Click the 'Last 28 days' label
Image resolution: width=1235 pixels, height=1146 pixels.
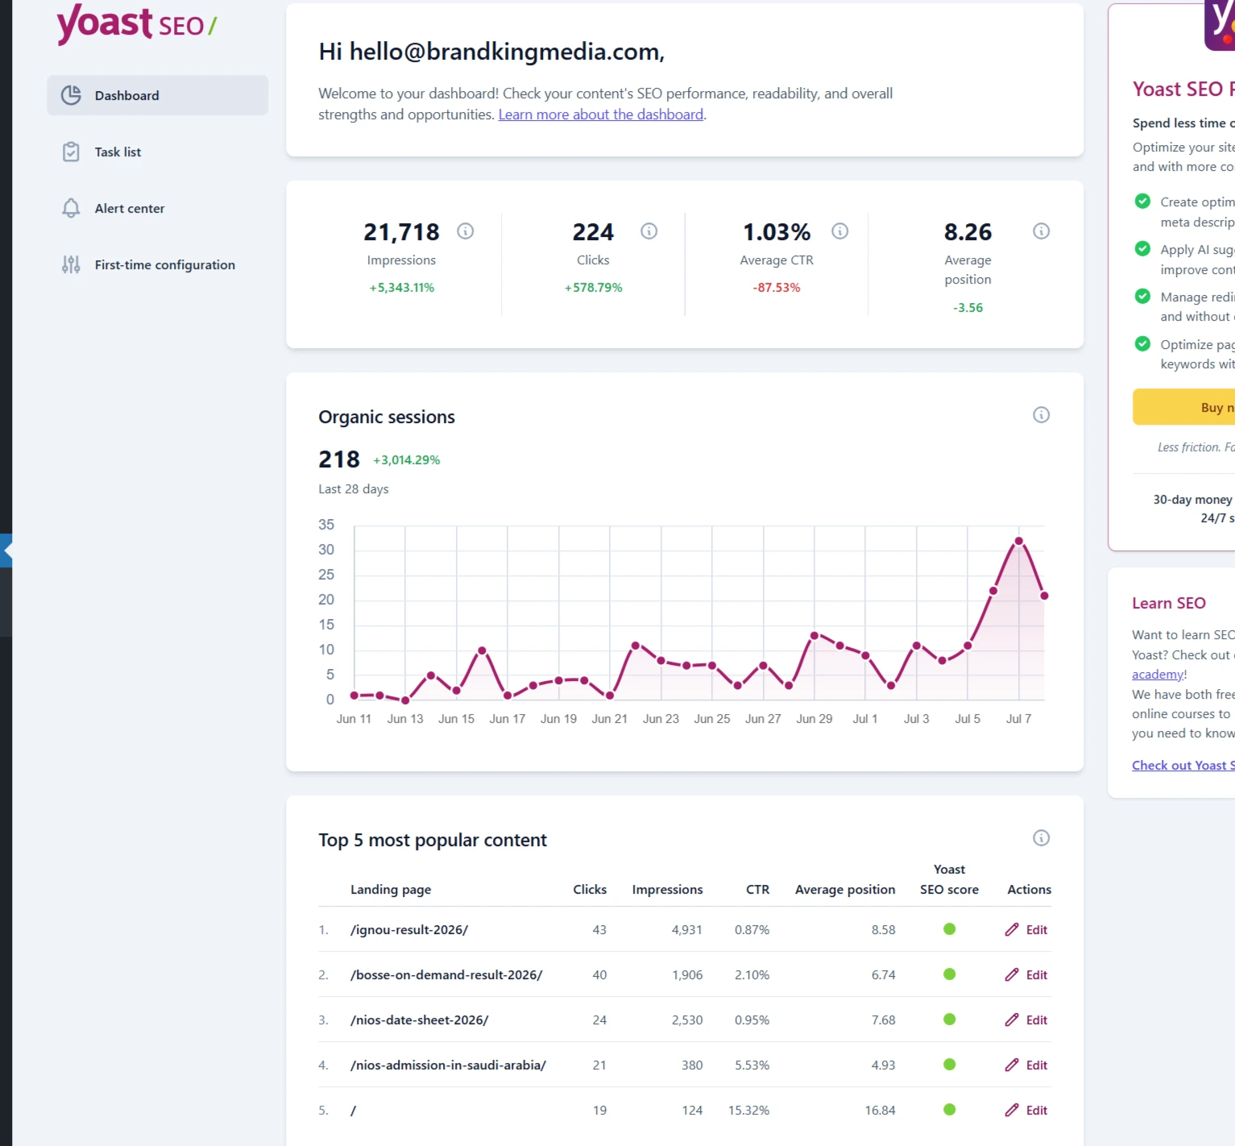[353, 489]
